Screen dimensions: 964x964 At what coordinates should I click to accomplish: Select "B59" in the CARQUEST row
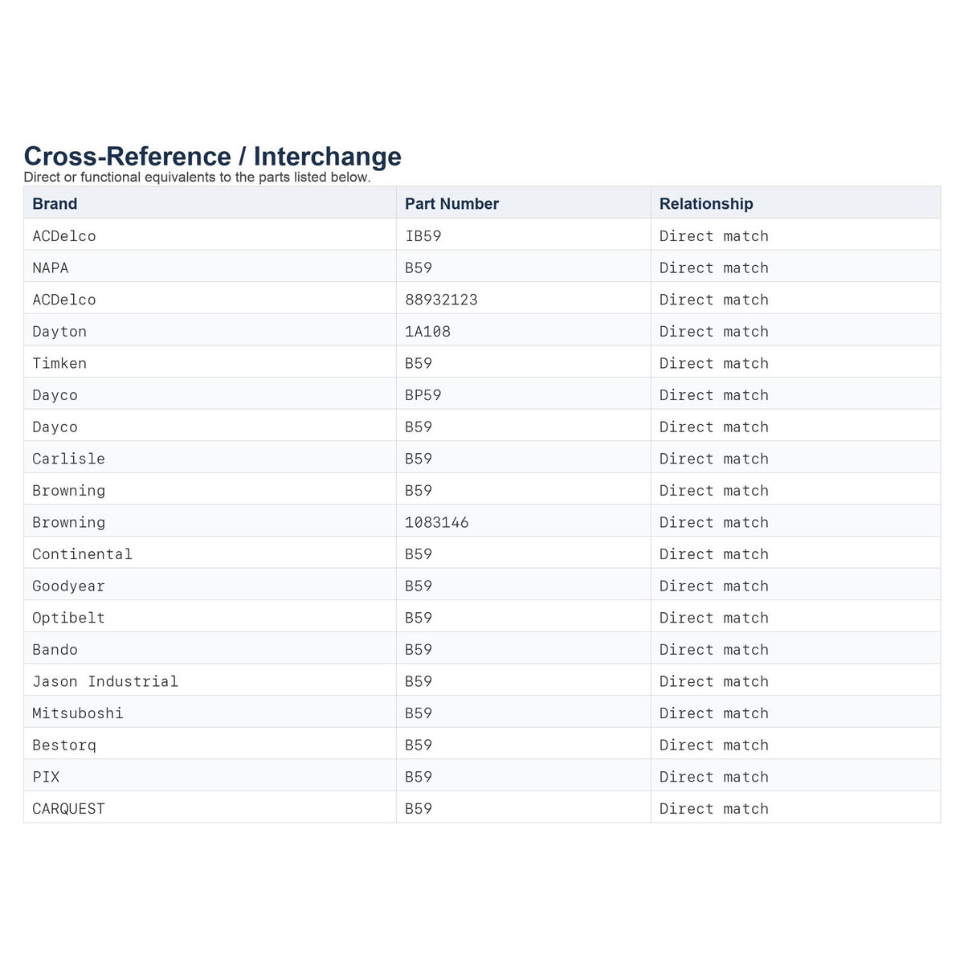point(419,809)
